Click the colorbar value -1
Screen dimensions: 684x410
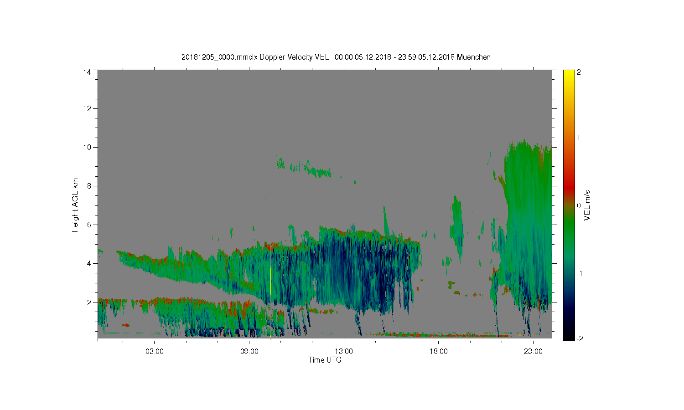[579, 273]
